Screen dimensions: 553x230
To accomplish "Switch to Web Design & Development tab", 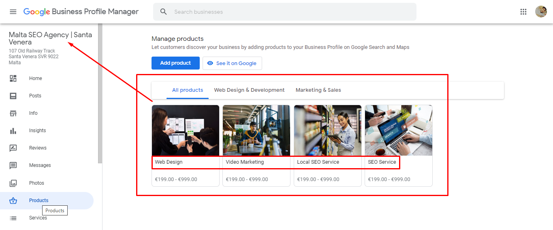I will [249, 90].
